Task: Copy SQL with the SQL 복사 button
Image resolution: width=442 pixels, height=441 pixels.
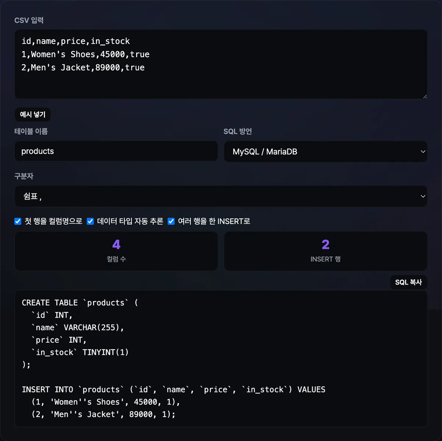Action: click(408, 282)
